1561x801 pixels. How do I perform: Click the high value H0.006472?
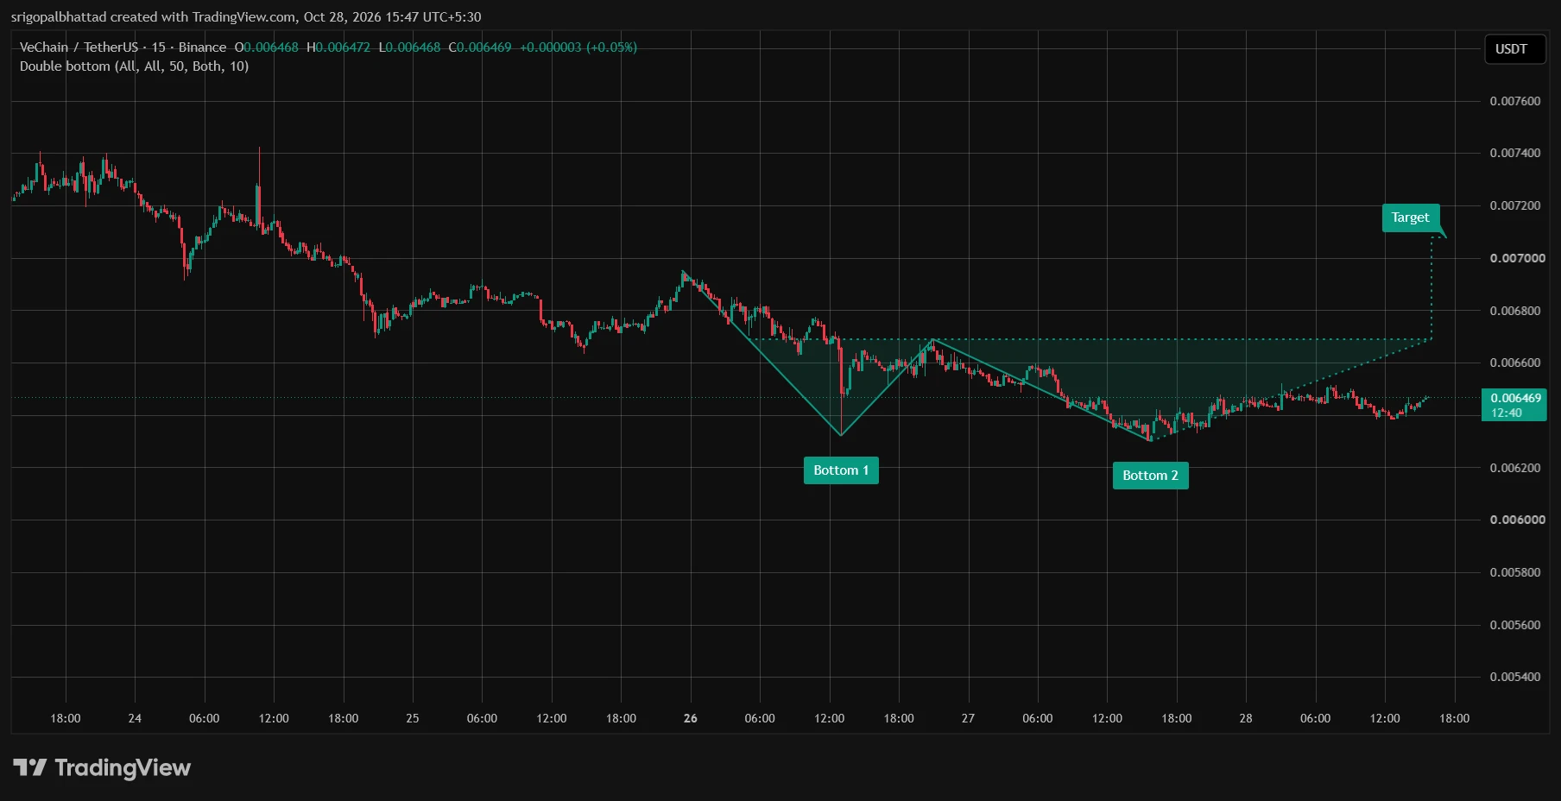coord(338,47)
